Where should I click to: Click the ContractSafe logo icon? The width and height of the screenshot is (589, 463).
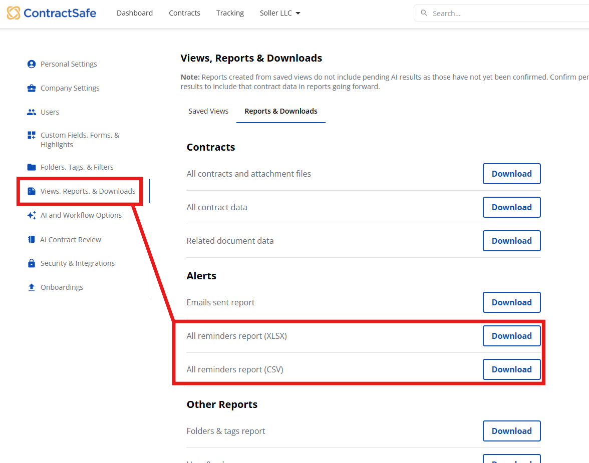14,13
